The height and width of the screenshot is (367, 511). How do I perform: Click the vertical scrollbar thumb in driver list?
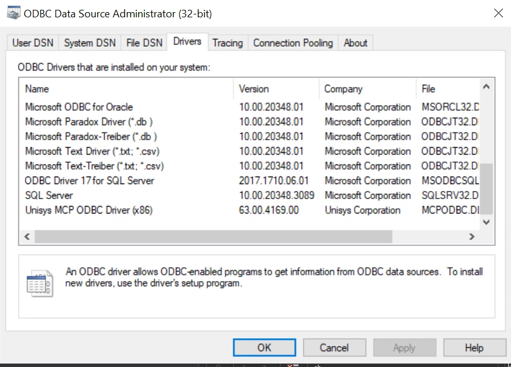point(486,189)
